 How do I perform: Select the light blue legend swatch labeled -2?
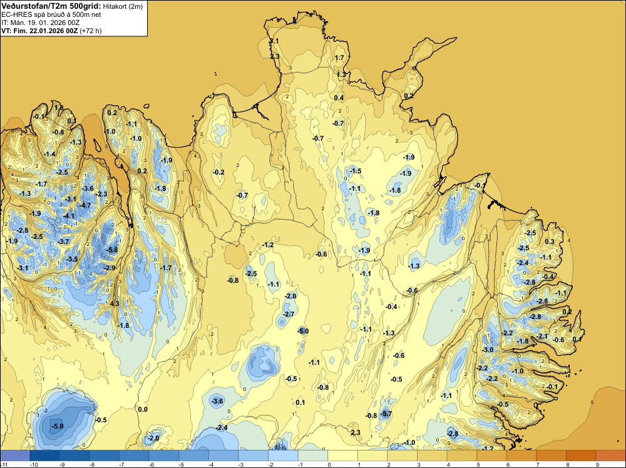(x=283, y=455)
